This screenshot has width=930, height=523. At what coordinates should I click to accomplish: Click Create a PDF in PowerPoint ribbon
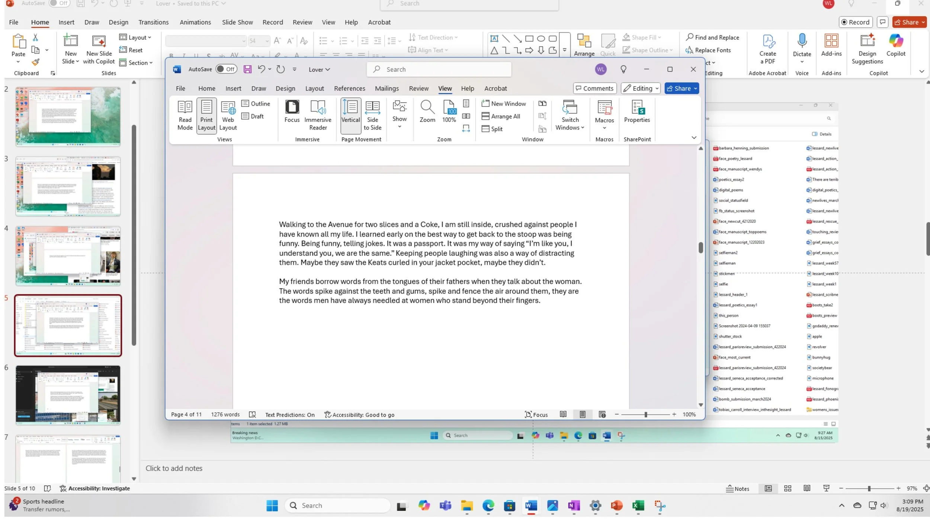(767, 49)
